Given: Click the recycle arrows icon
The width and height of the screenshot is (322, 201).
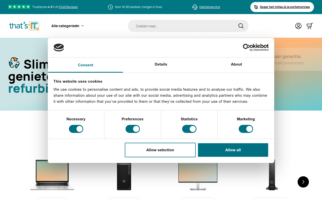Looking at the screenshot, I should tap(14, 63).
